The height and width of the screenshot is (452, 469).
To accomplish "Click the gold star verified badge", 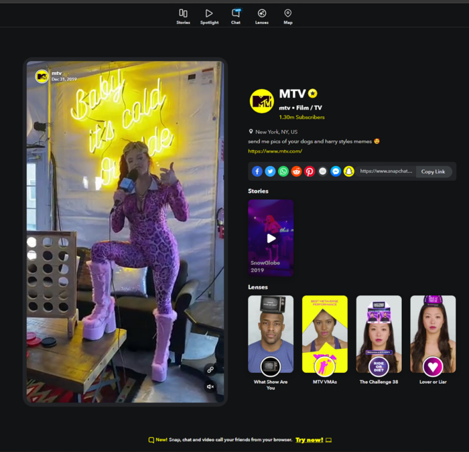I will coord(313,94).
